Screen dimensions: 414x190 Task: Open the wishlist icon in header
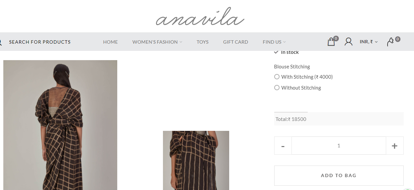(x=390, y=42)
